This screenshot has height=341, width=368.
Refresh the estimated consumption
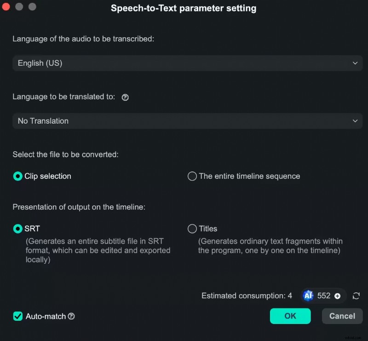coord(356,296)
